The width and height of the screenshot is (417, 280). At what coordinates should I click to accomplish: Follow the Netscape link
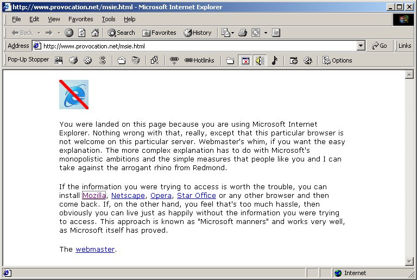point(128,196)
